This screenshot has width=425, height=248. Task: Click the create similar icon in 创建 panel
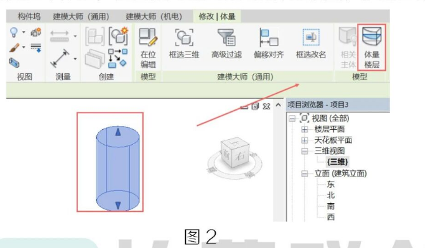[118, 58]
